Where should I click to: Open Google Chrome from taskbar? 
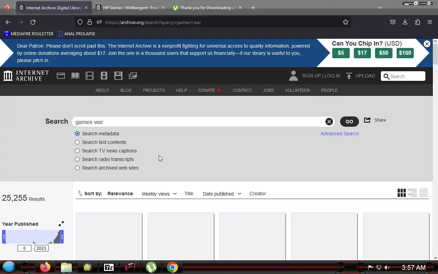(x=172, y=267)
